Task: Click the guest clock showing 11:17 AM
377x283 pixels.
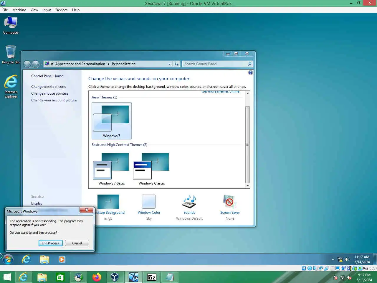Action: point(362,259)
